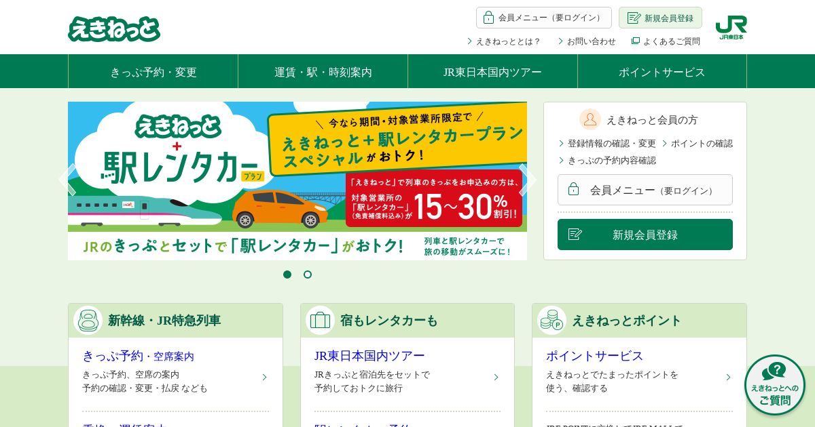Click the window icon beside よくあるご質問

[636, 41]
